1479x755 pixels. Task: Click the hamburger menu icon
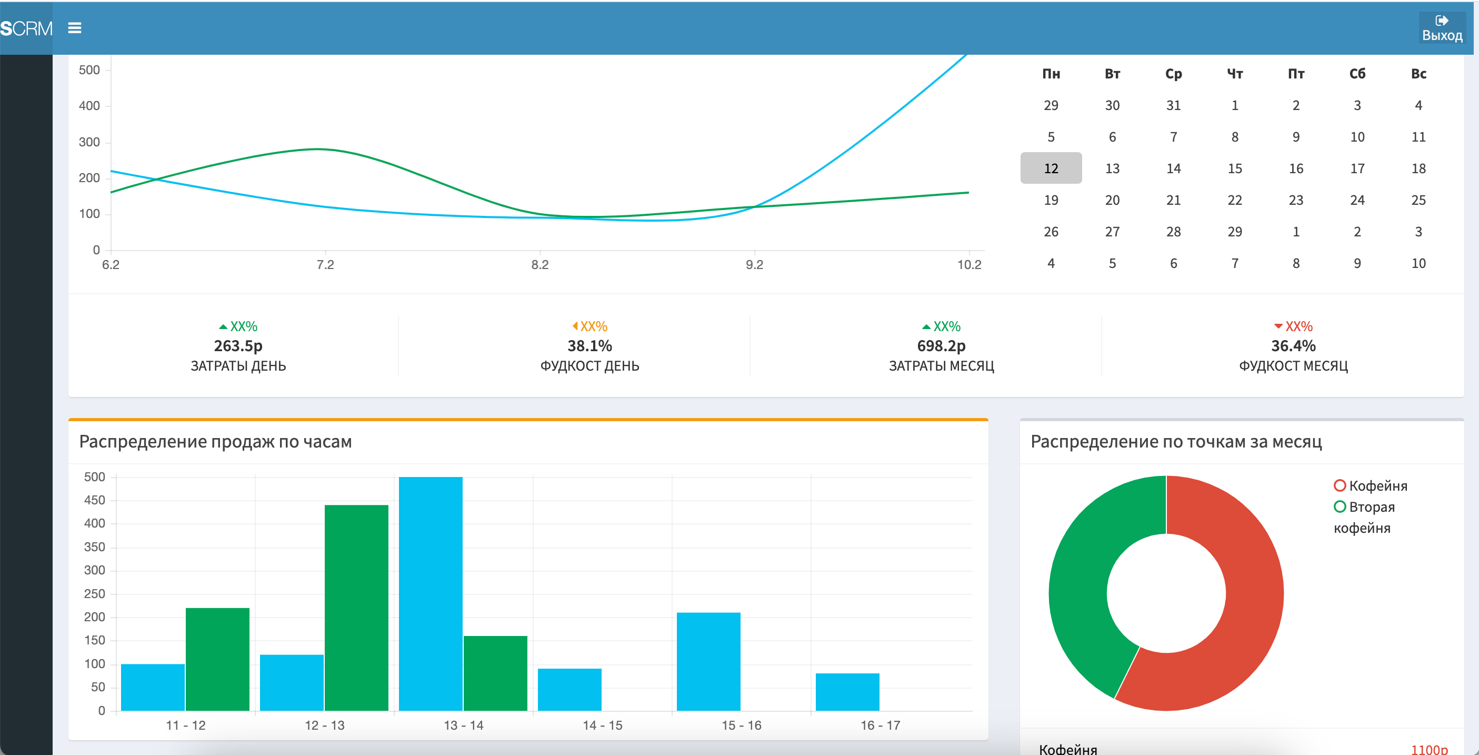pos(75,27)
